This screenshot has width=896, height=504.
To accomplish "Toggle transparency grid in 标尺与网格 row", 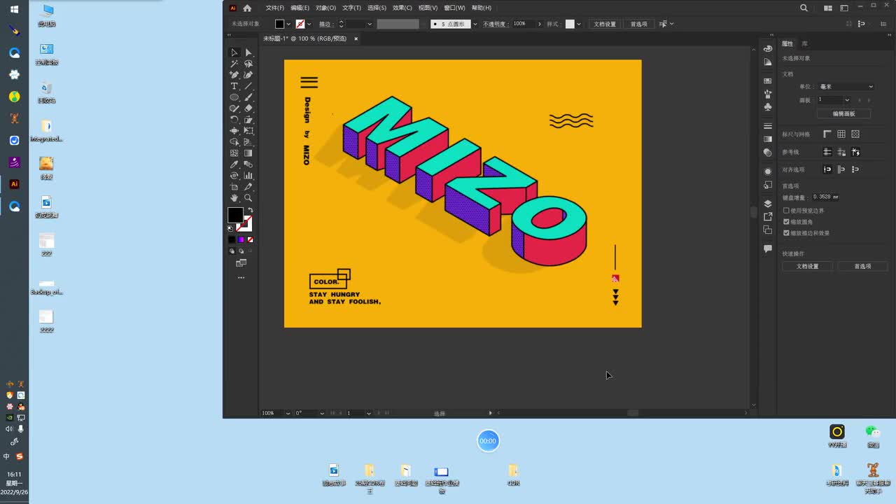I will 855,134.
